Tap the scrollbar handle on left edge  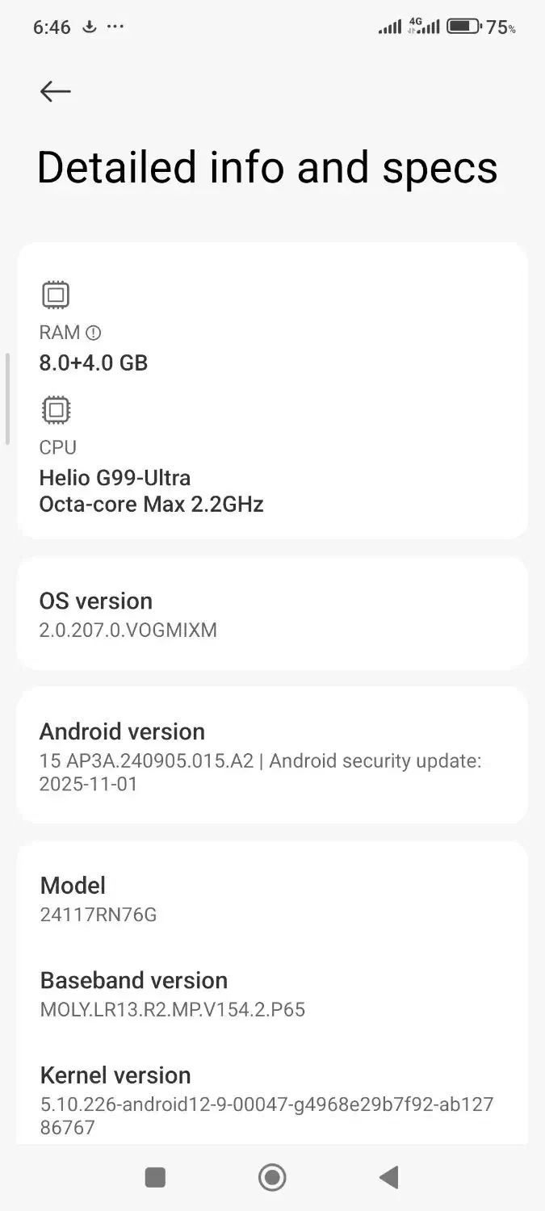(7, 398)
